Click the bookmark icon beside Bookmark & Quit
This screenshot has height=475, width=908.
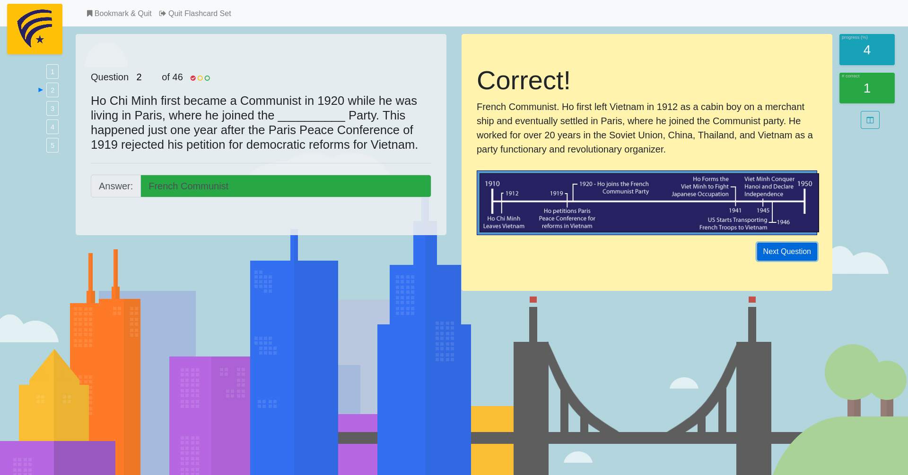tap(89, 13)
